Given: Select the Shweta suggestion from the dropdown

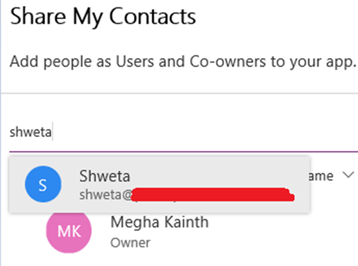Looking at the screenshot, I should click(159, 185).
